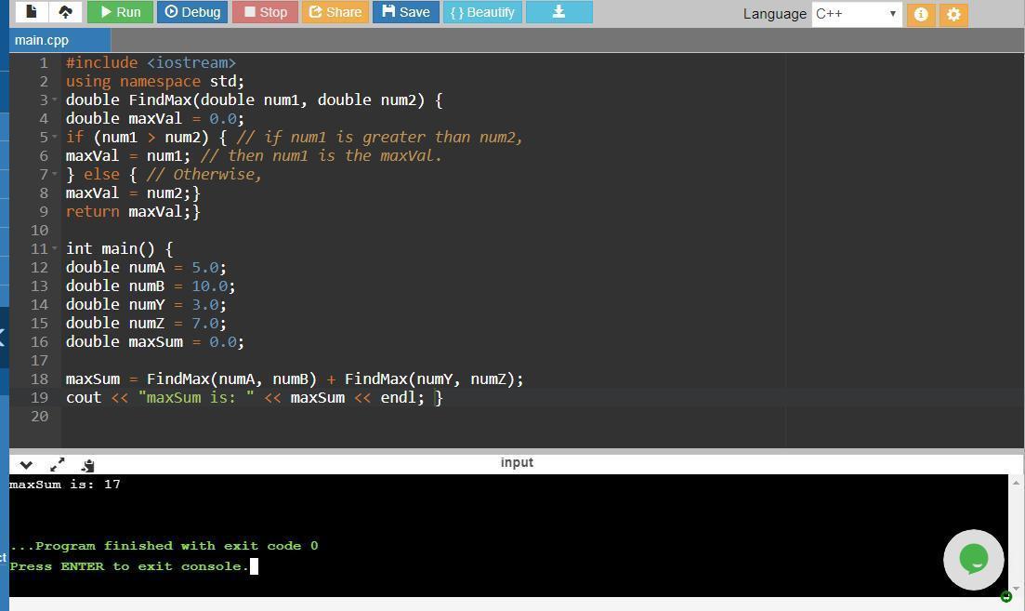Viewport: 1025px width, 611px height.
Task: Fold the FindMax function at line 3
Action: 55,100
